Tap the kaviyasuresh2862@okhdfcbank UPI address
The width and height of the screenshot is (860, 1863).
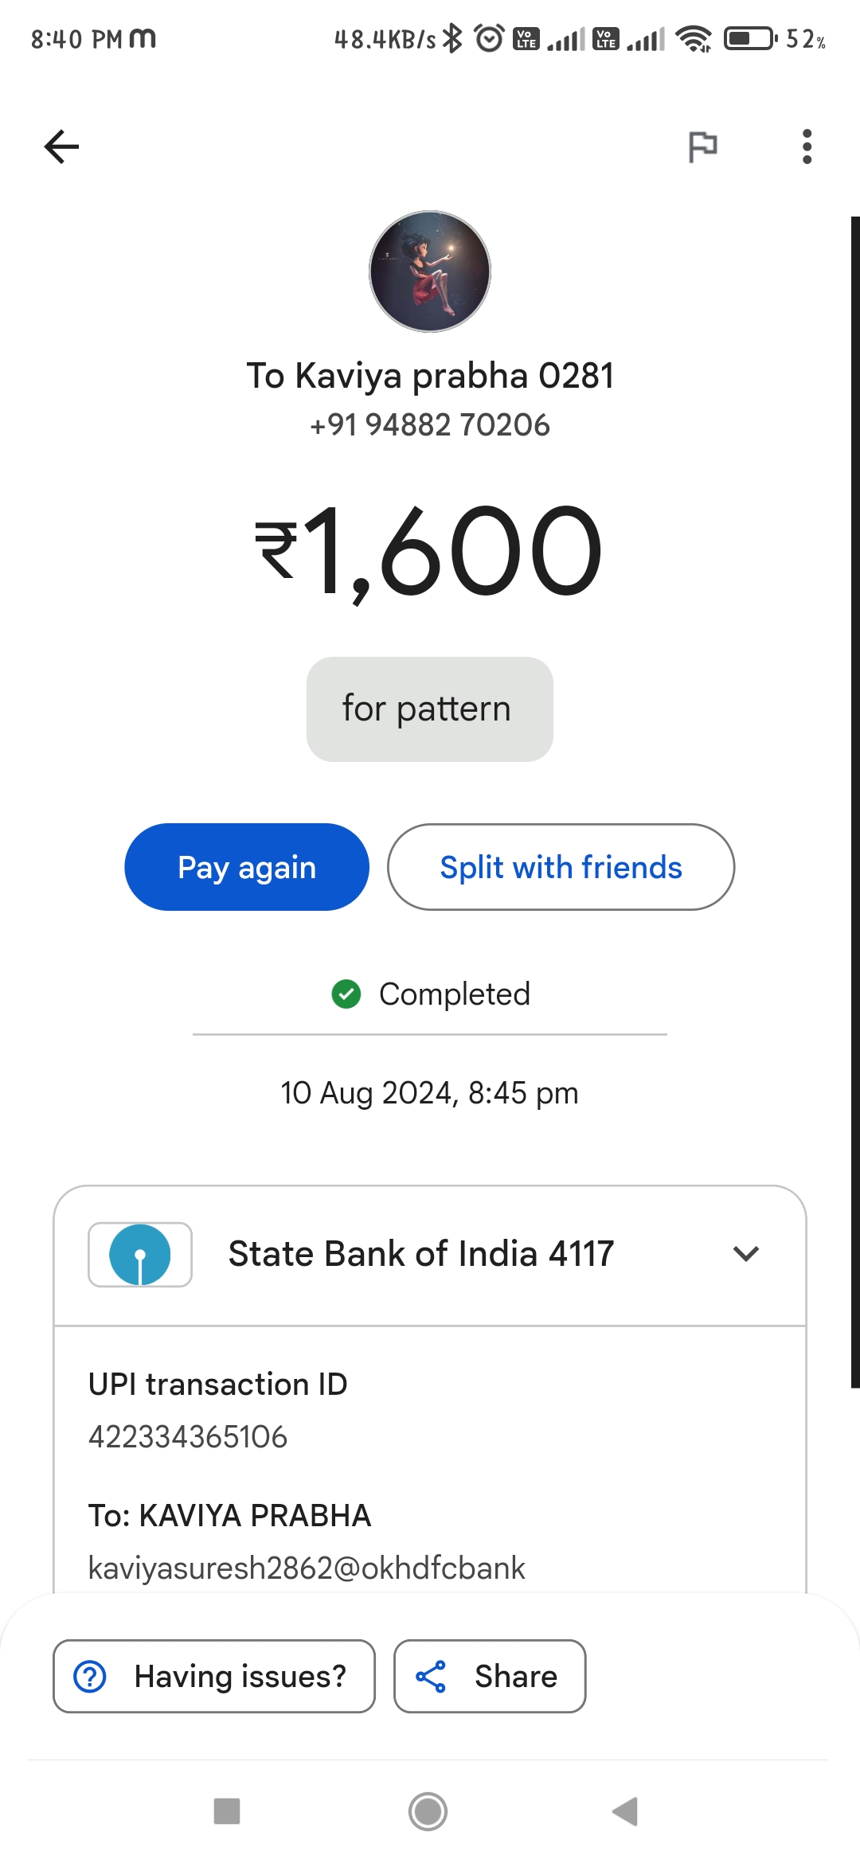click(x=307, y=1568)
